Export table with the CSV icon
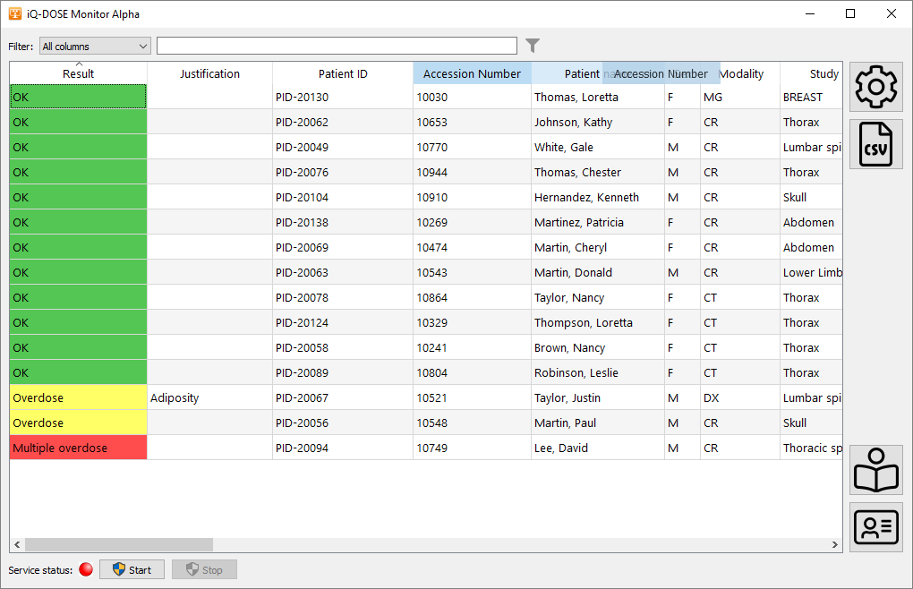Screen dimensions: 913x589 (875, 144)
